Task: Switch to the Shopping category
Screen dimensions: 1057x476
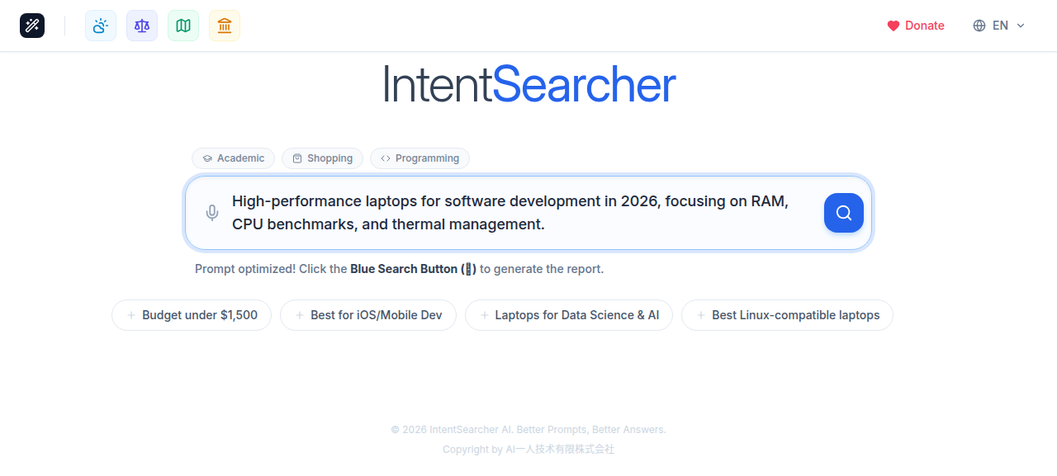Action: (322, 158)
